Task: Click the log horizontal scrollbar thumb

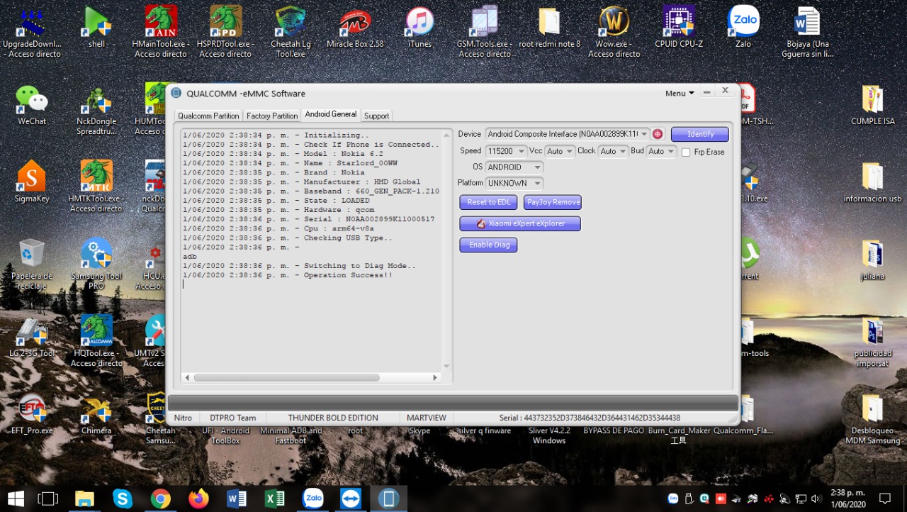Action: (286, 377)
